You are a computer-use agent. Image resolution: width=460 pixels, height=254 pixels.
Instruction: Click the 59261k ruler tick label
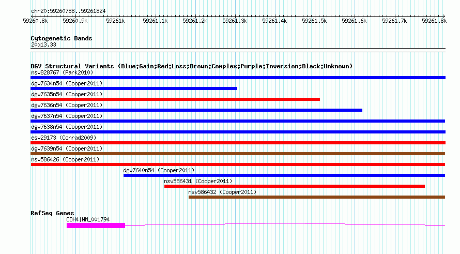pos(115,21)
